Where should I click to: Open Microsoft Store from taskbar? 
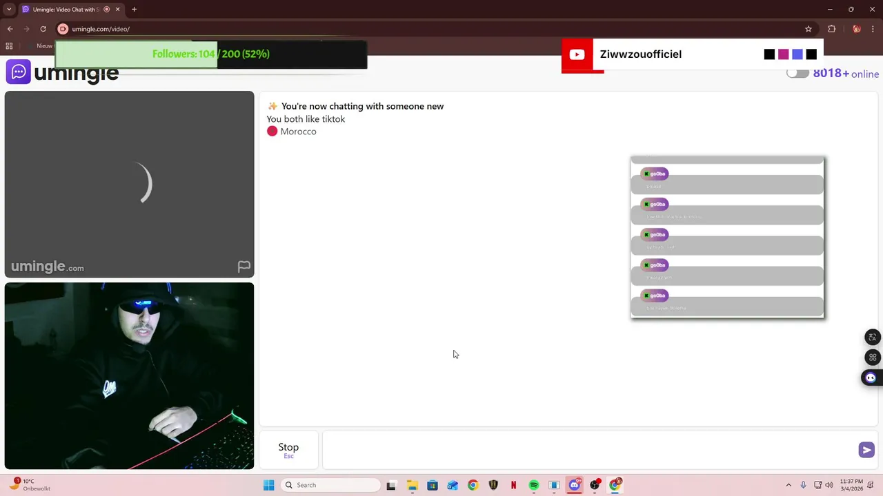[x=432, y=485]
